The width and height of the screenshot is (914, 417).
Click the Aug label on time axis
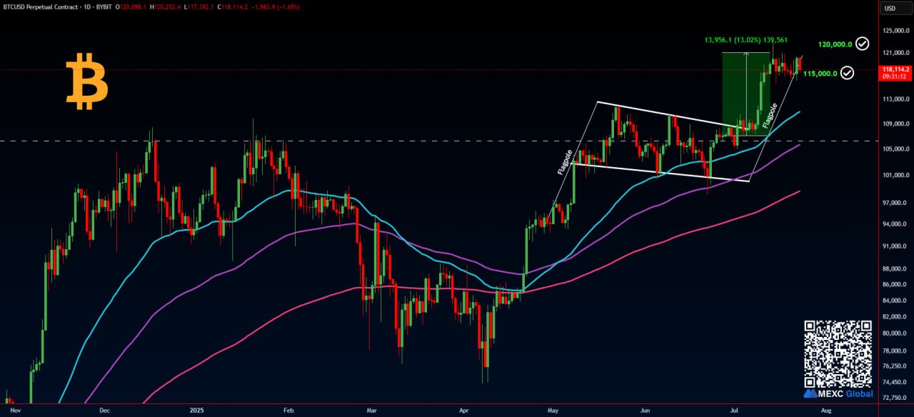(827, 411)
